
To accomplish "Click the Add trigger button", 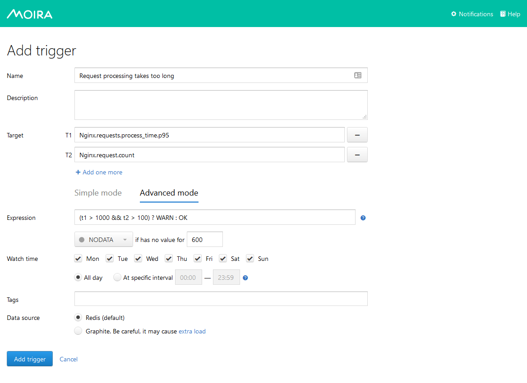I will (x=30, y=359).
